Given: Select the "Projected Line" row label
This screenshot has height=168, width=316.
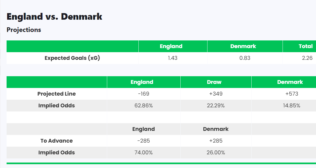Looking at the screenshot, I should (x=56, y=94).
